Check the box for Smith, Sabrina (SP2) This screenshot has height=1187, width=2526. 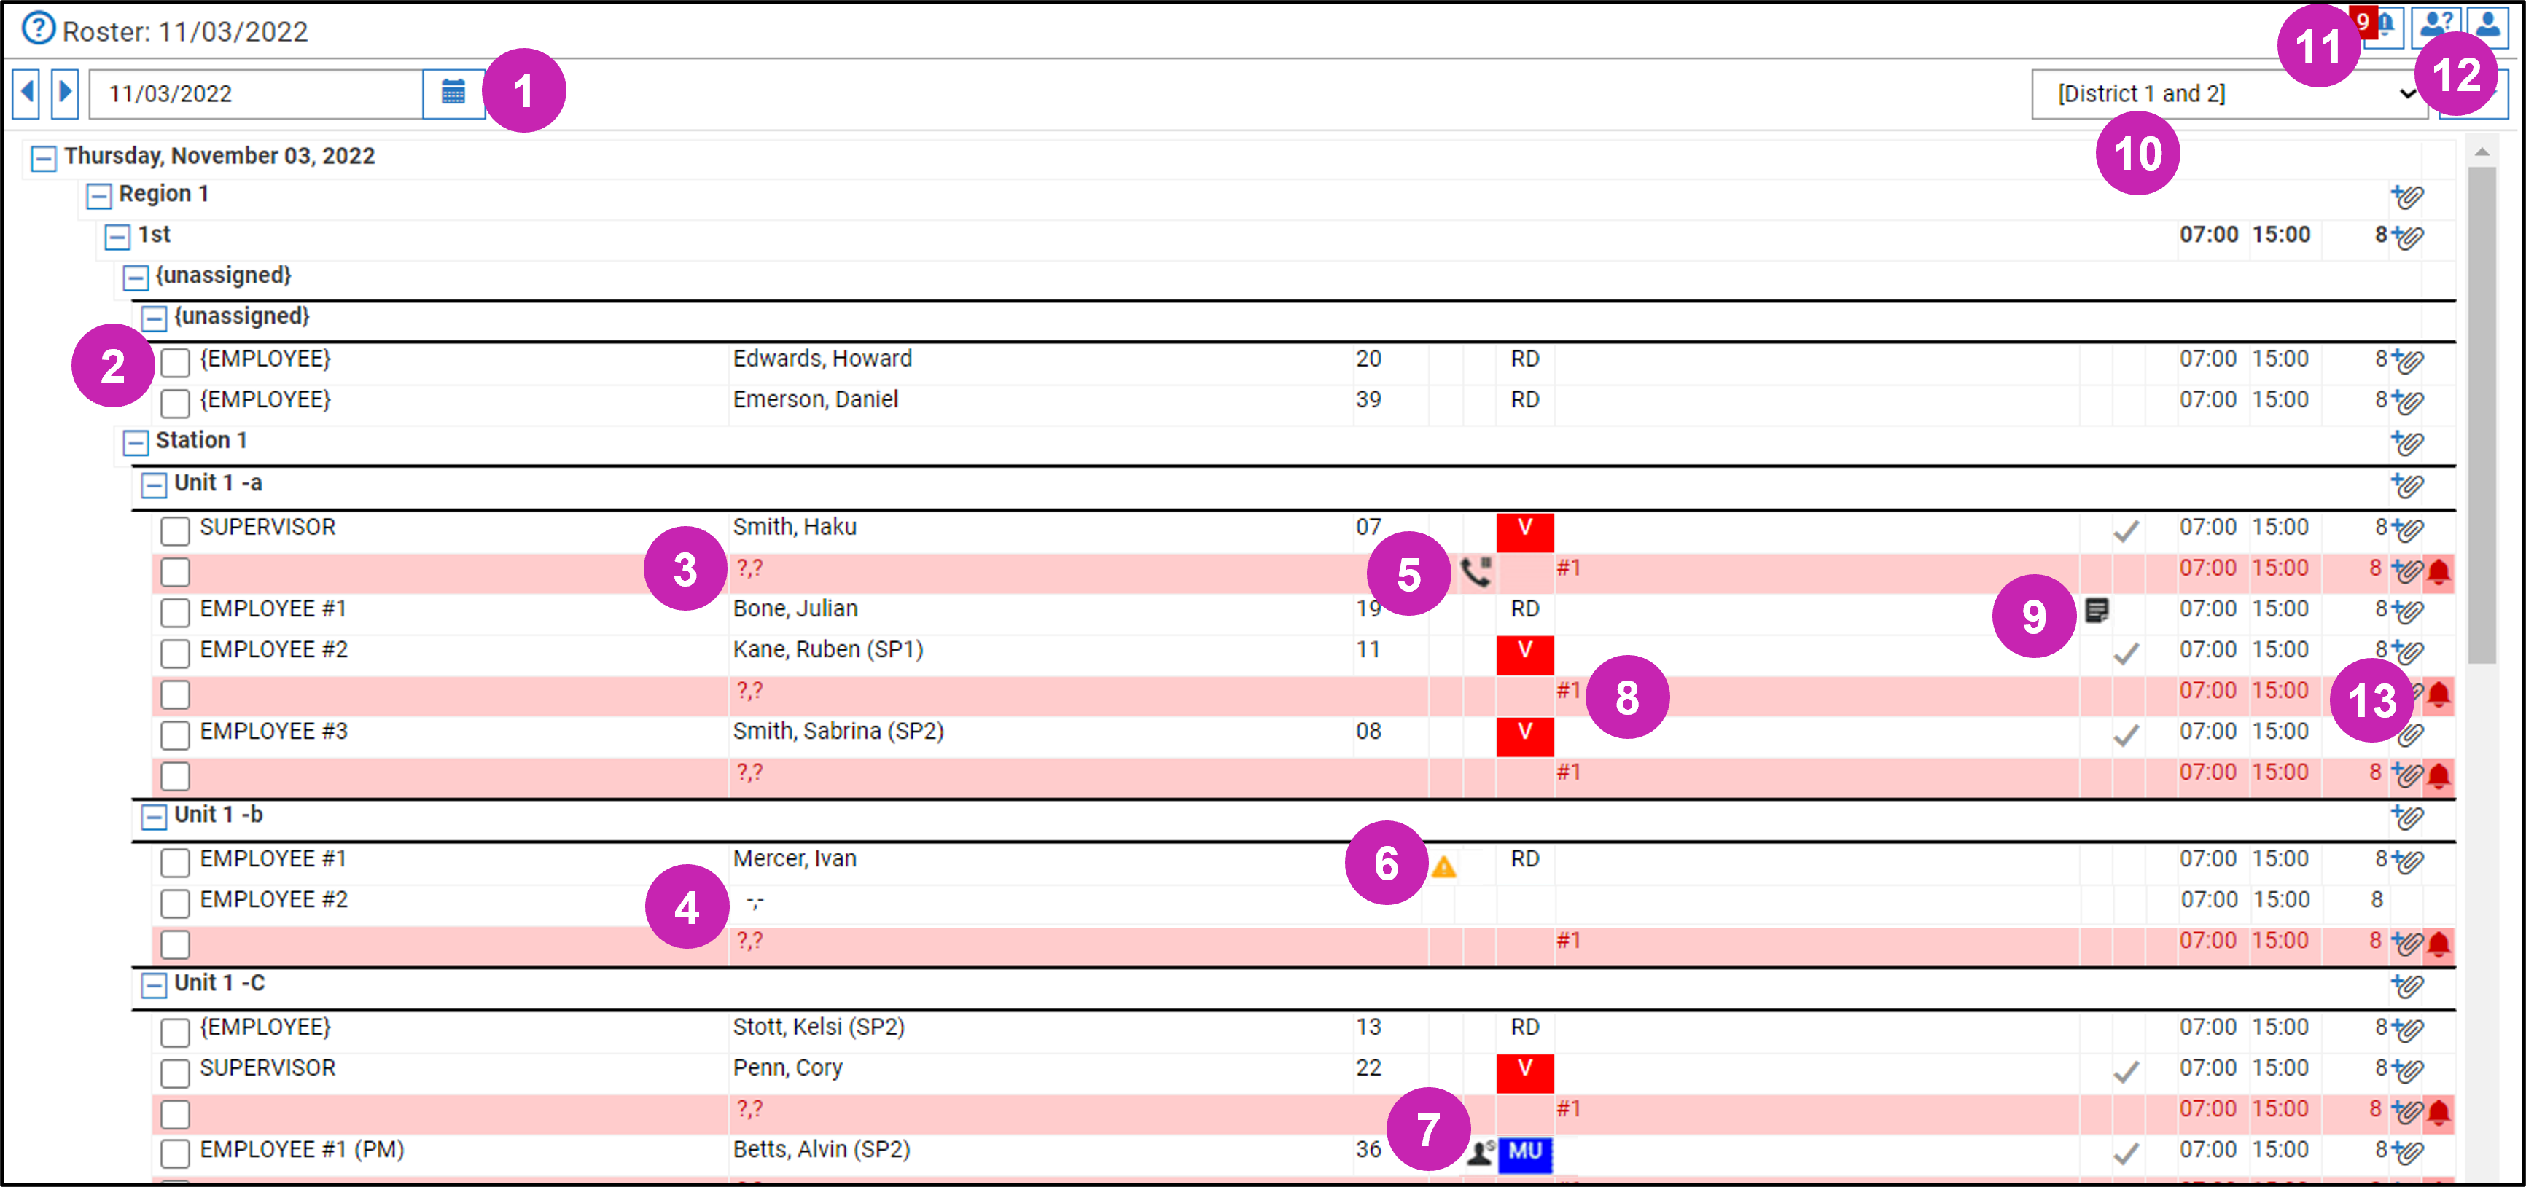coord(174,734)
